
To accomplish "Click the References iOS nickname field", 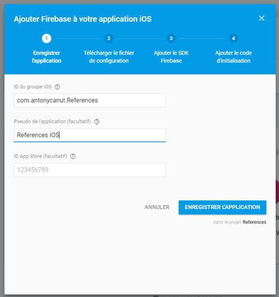I will (x=90, y=135).
